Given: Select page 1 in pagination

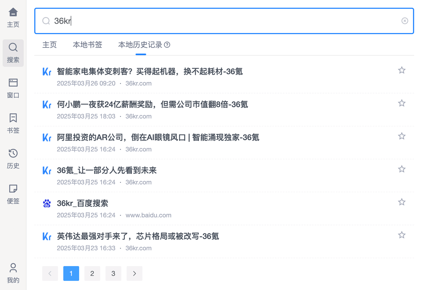Looking at the screenshot, I should click(71, 273).
